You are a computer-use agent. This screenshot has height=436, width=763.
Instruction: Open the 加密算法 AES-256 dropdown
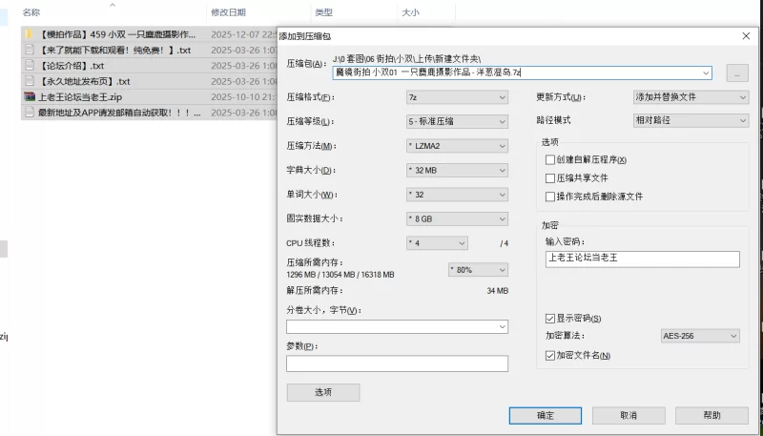coord(700,336)
